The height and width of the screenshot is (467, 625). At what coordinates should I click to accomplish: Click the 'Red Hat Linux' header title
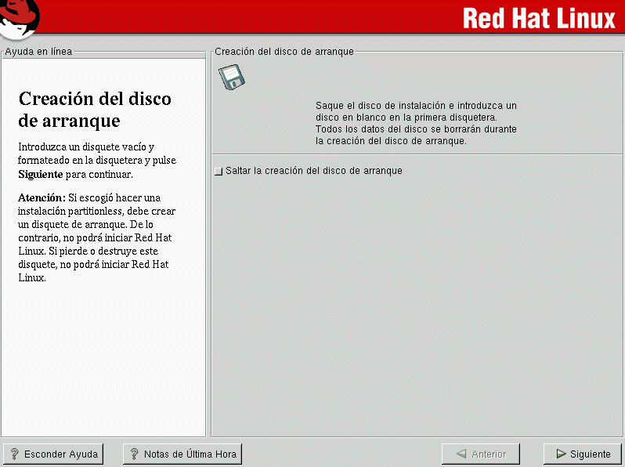[538, 18]
